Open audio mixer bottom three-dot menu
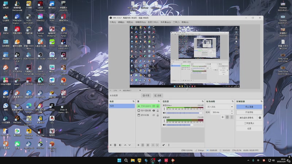This screenshot has height=164, width=292. [169, 145]
